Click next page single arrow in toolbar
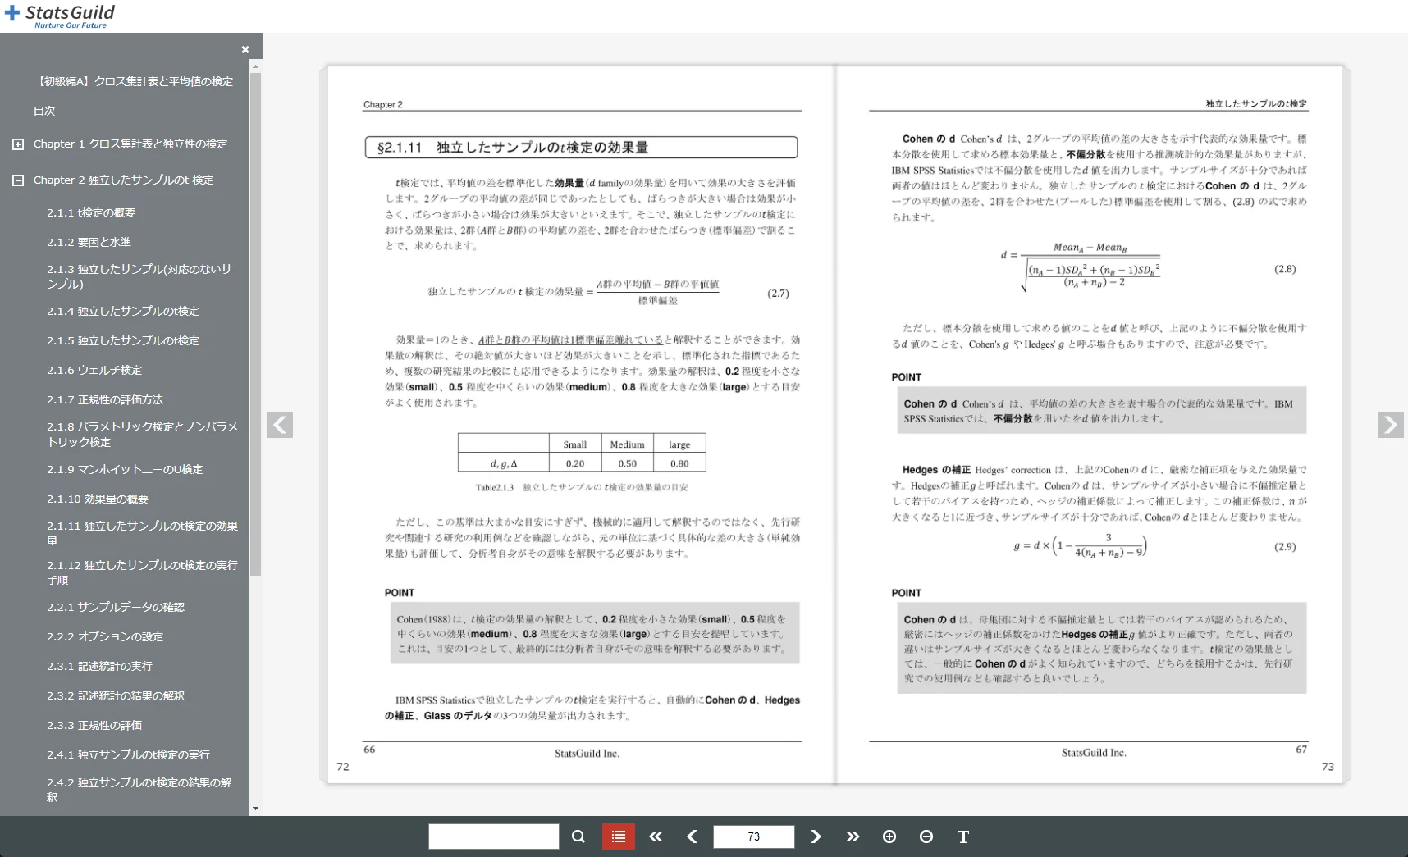Image resolution: width=1408 pixels, height=857 pixels. click(816, 836)
